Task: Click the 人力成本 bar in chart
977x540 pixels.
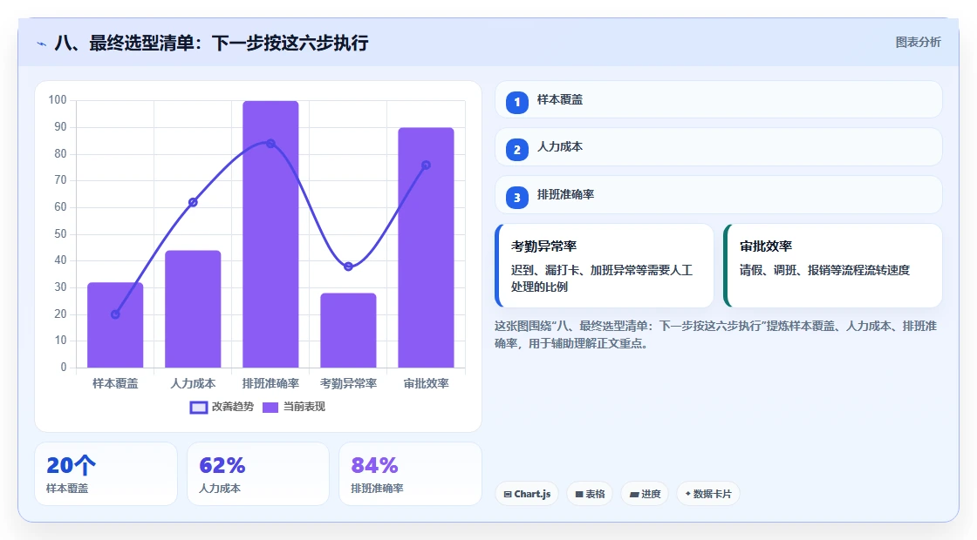Action: (x=193, y=309)
